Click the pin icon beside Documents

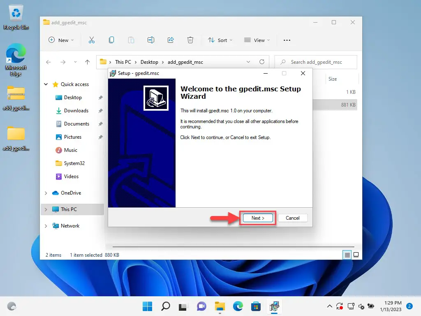tap(100, 124)
